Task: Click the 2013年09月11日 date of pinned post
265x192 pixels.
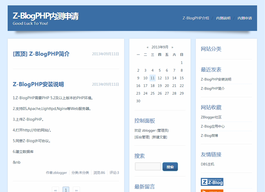Action: coord(106,54)
